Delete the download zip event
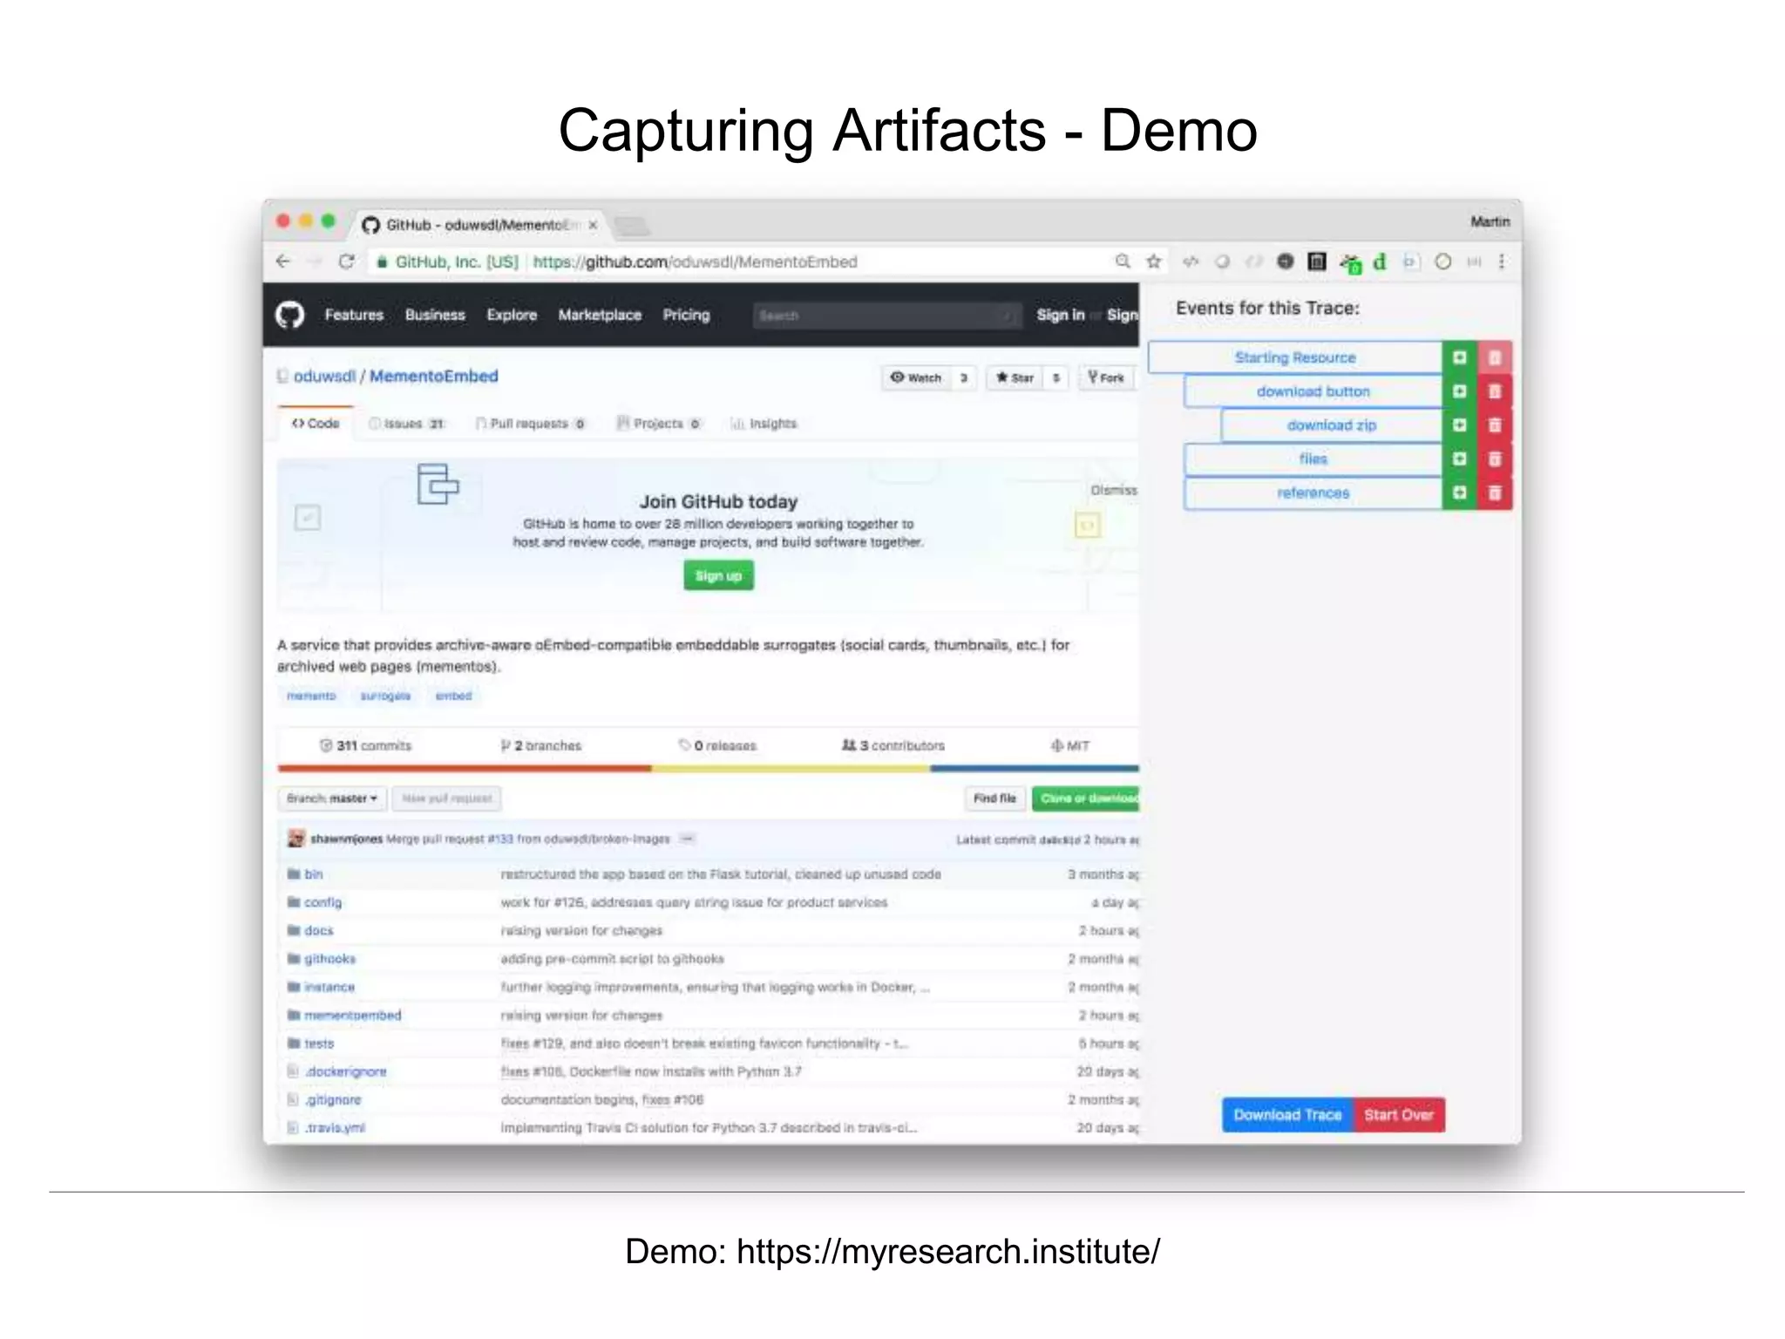1785x1339 pixels. (x=1495, y=425)
